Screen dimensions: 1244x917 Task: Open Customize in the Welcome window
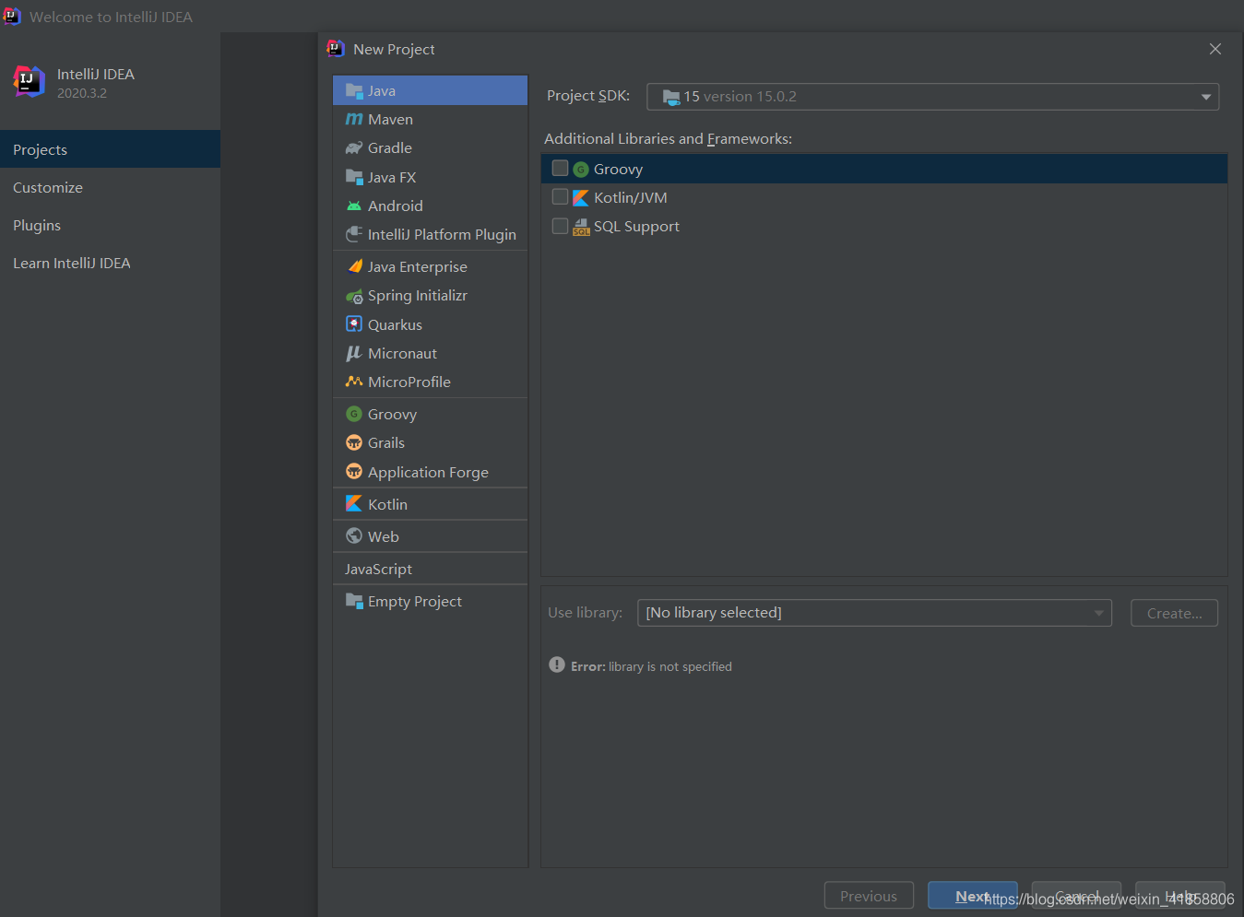point(110,187)
